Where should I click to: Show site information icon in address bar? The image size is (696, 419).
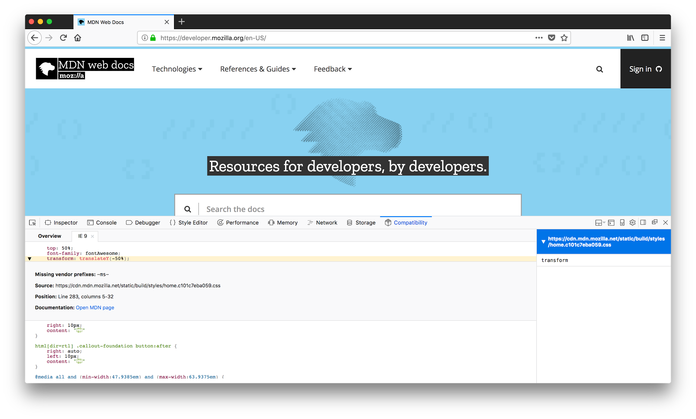[145, 38]
